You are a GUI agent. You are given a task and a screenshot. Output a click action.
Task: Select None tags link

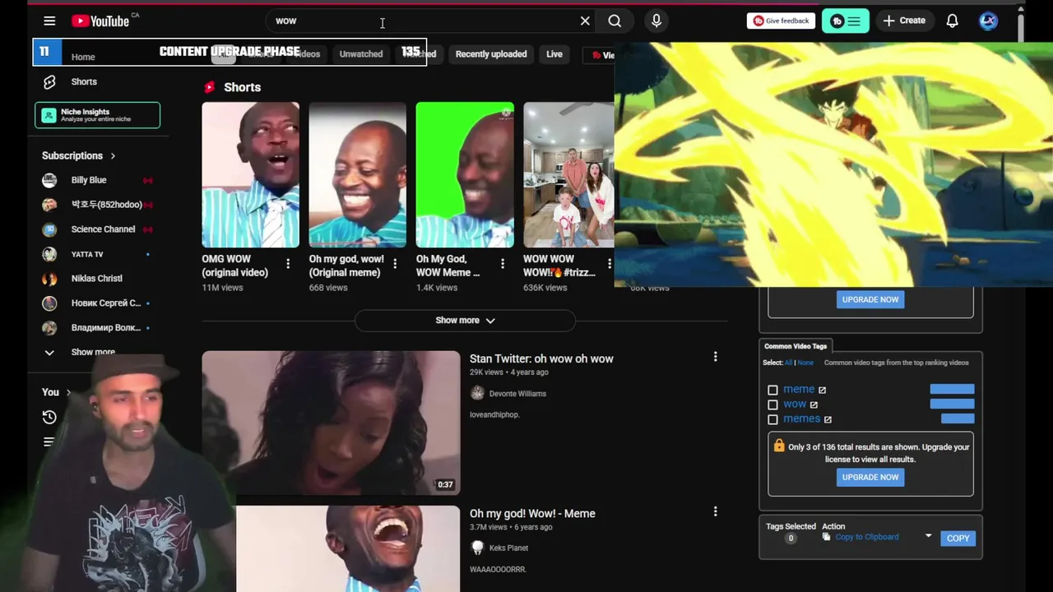click(x=805, y=363)
